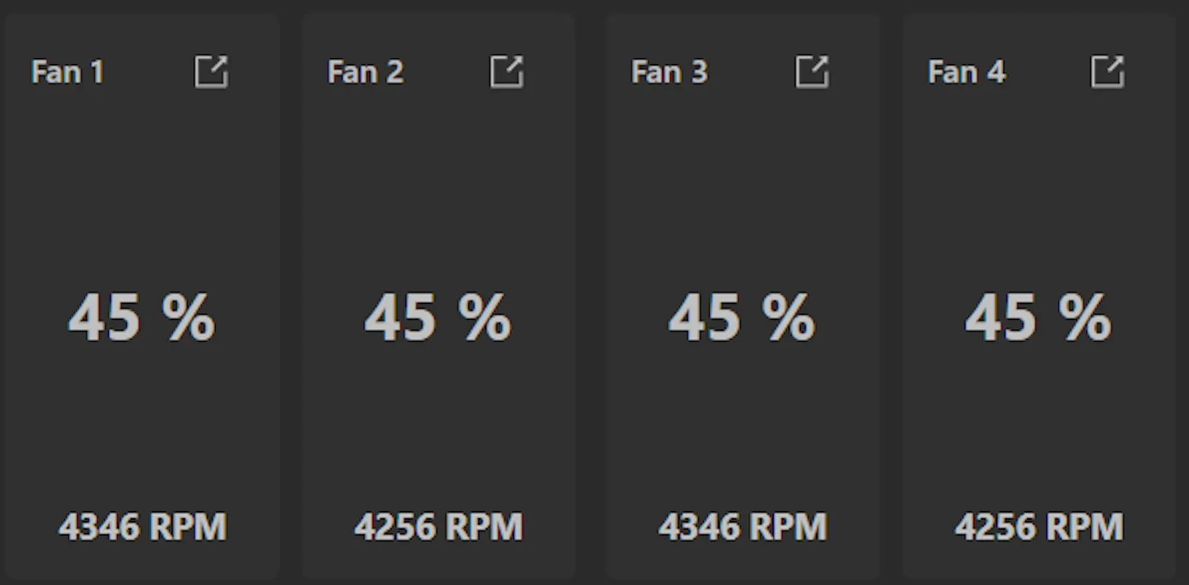
Task: Select Fan 4's 45 % speed value
Action: tap(1038, 318)
